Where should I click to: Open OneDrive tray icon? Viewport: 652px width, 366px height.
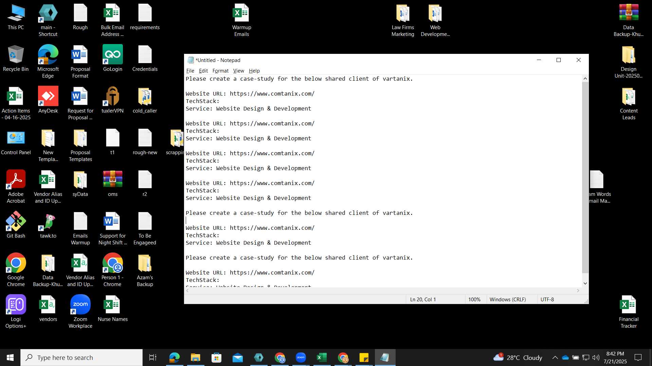pos(565,358)
